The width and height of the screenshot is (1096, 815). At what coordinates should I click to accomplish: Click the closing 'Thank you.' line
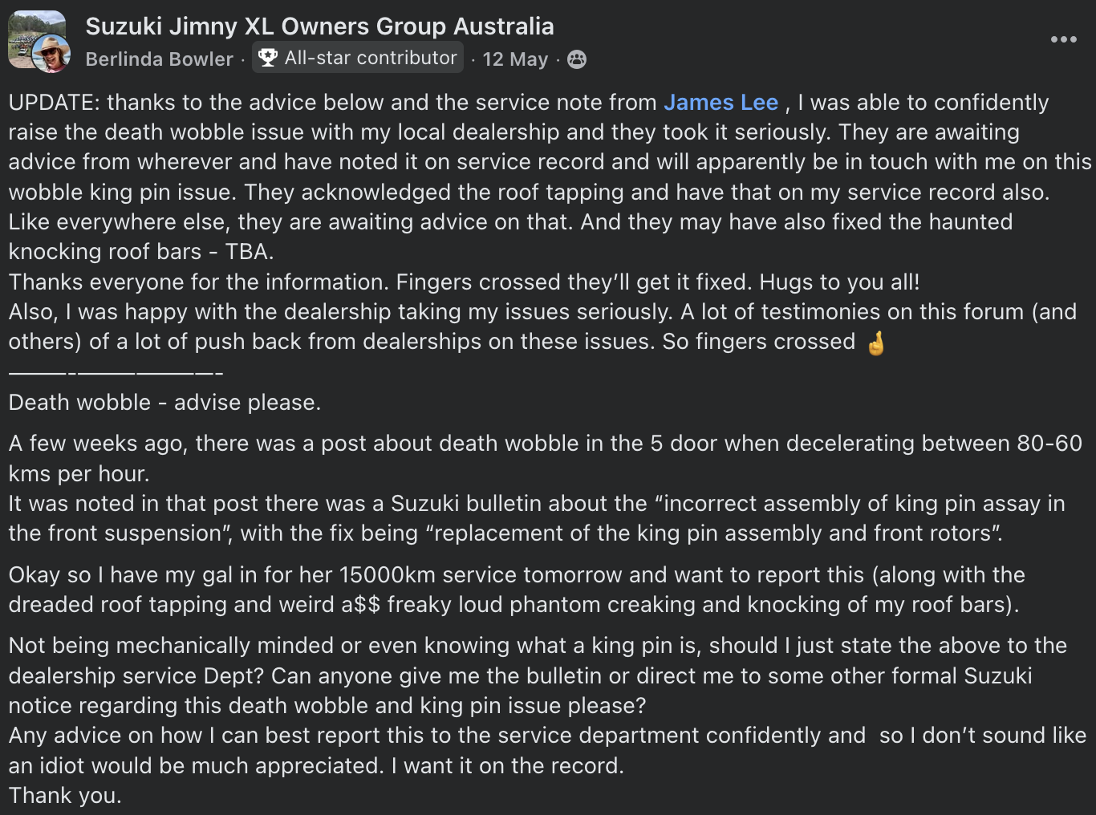tap(65, 796)
